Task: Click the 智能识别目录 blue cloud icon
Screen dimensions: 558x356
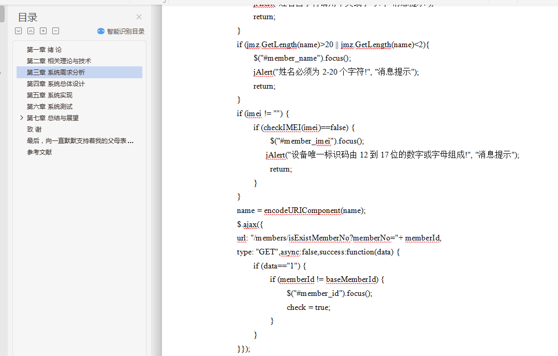Action: 101,32
